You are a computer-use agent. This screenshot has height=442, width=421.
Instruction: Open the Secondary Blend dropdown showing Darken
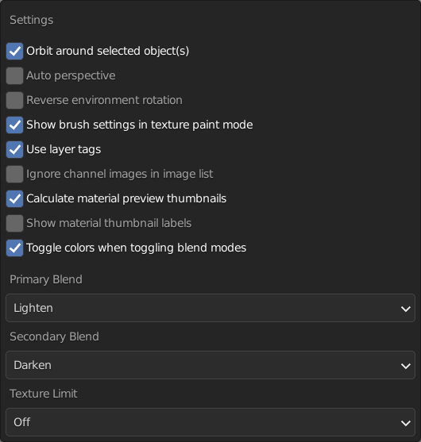click(210, 365)
